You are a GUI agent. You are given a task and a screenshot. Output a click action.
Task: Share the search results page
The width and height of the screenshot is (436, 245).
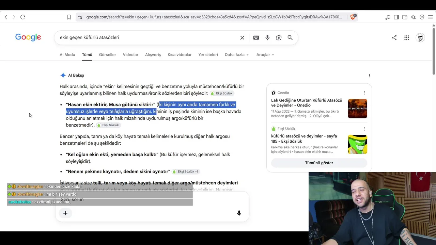(x=394, y=38)
